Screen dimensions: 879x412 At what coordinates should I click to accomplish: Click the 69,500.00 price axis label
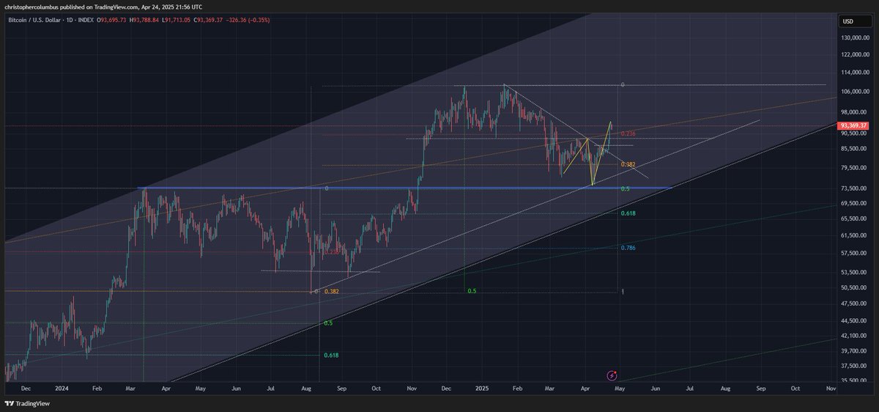tap(856, 203)
